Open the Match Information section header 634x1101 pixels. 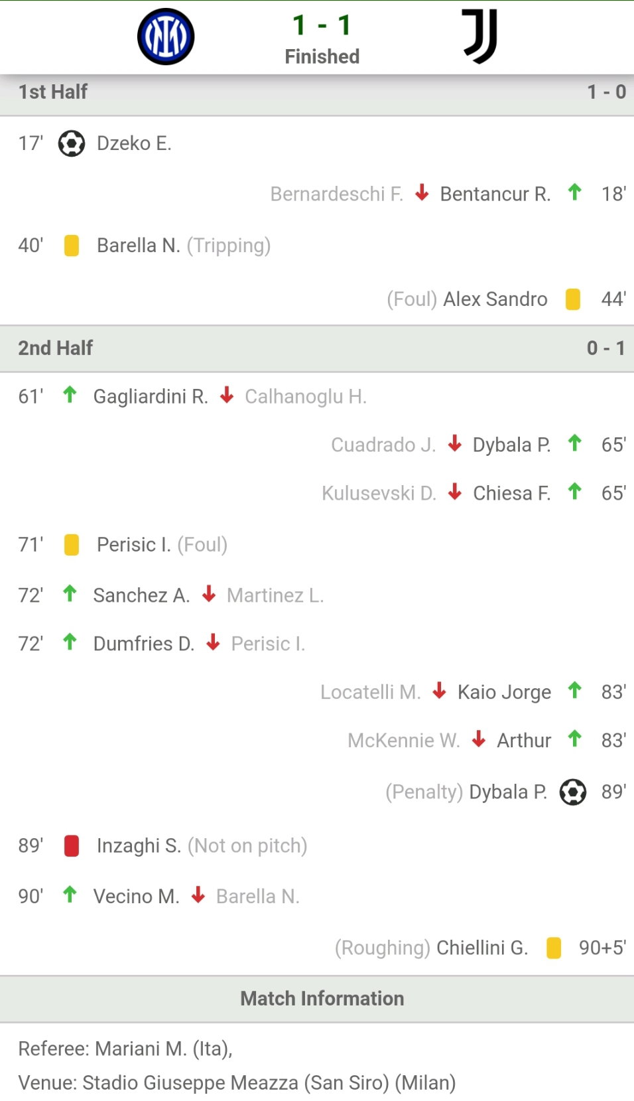click(317, 999)
